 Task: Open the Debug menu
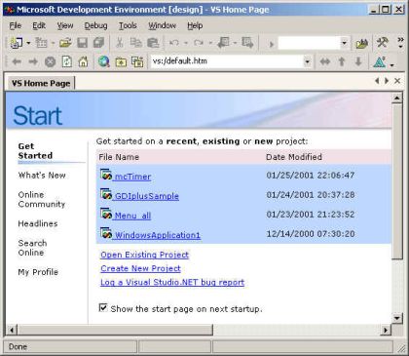coord(95,25)
